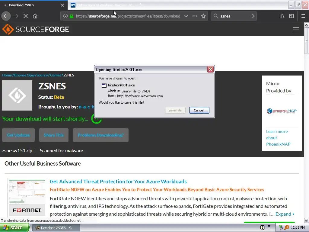Click the magnifier tray icon near clock

click(287, 228)
